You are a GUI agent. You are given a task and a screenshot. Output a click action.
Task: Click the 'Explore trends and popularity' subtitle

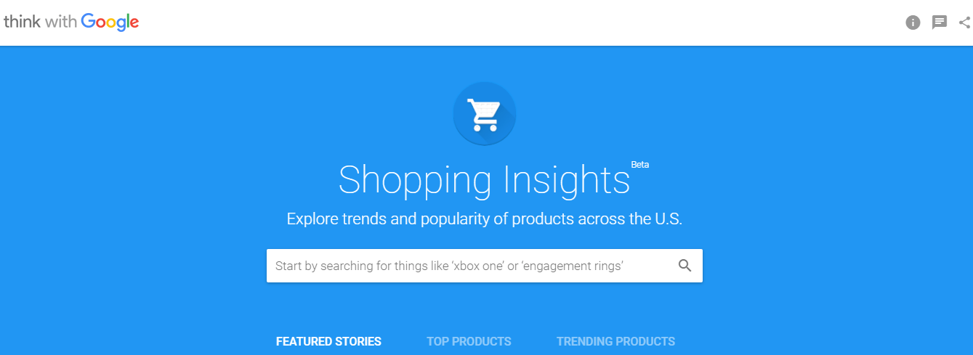tap(485, 219)
